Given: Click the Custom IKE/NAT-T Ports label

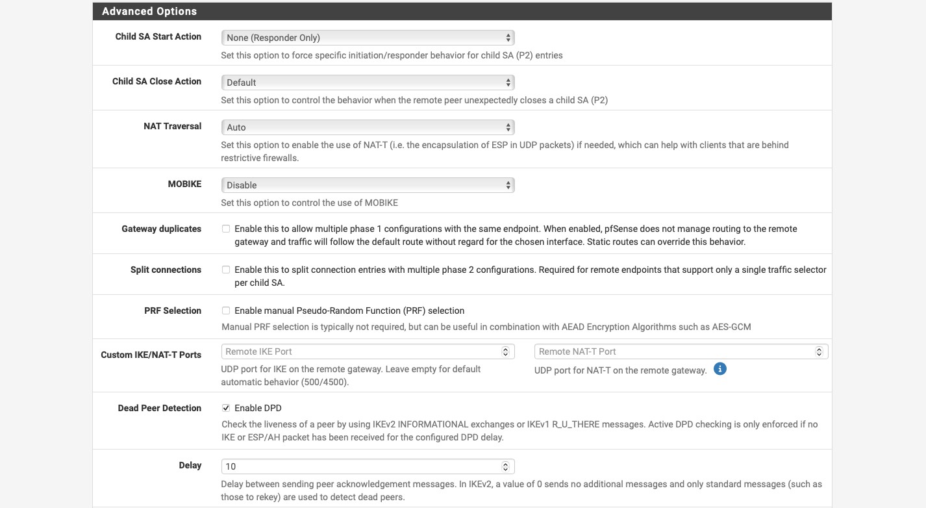Looking at the screenshot, I should click(x=151, y=355).
